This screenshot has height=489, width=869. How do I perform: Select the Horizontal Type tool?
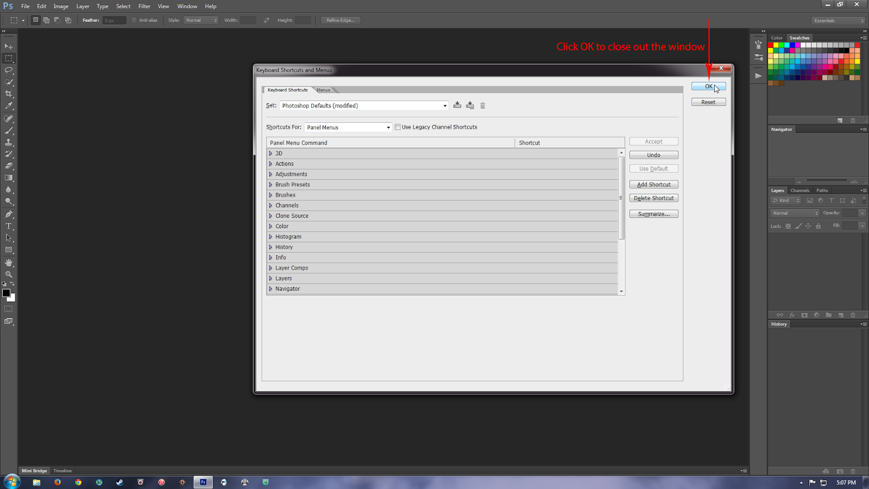(x=9, y=227)
